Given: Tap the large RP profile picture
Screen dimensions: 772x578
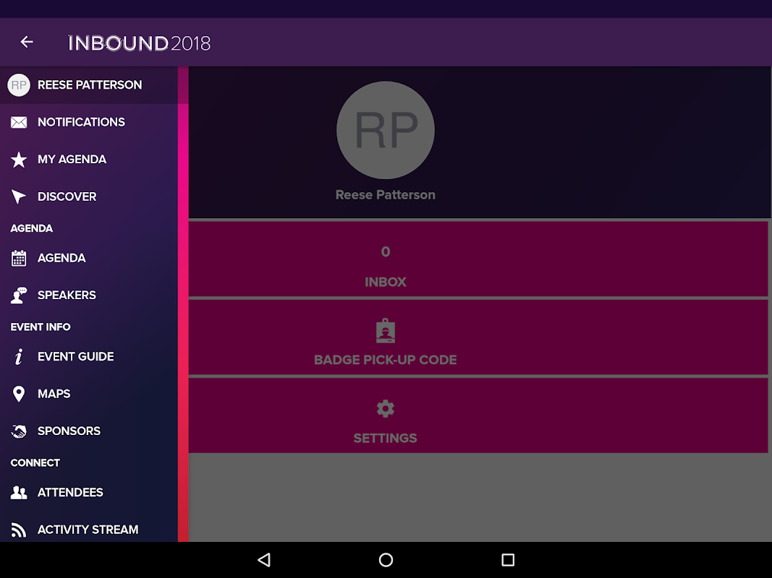Looking at the screenshot, I should (x=386, y=130).
